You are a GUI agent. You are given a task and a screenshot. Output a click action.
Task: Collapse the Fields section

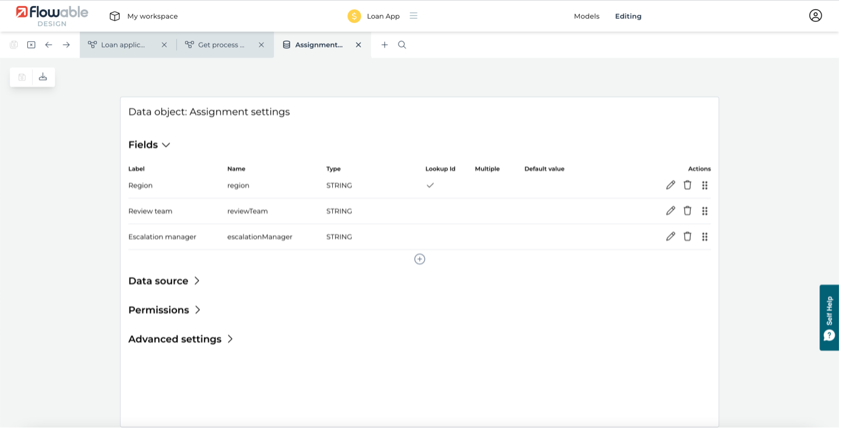click(165, 145)
